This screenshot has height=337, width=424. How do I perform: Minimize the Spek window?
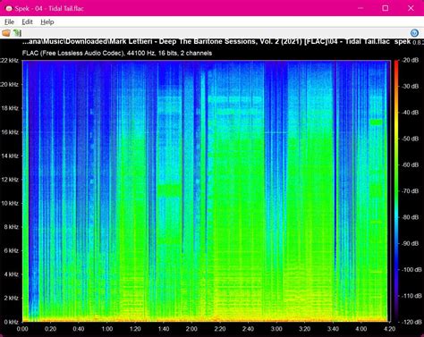pyautogui.click(x=360, y=8)
